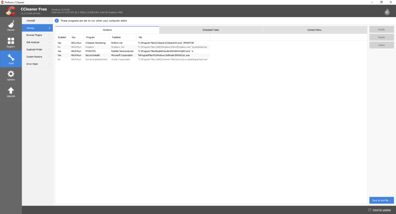396x214 pixels.
Task: Open Browser Plugins in Tools list
Action: pos(37,35)
